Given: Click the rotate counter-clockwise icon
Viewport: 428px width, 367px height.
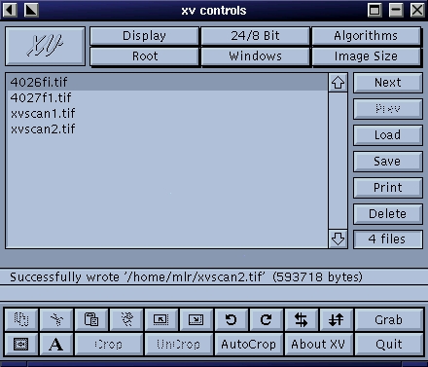Looking at the screenshot, I should pyautogui.click(x=232, y=319).
